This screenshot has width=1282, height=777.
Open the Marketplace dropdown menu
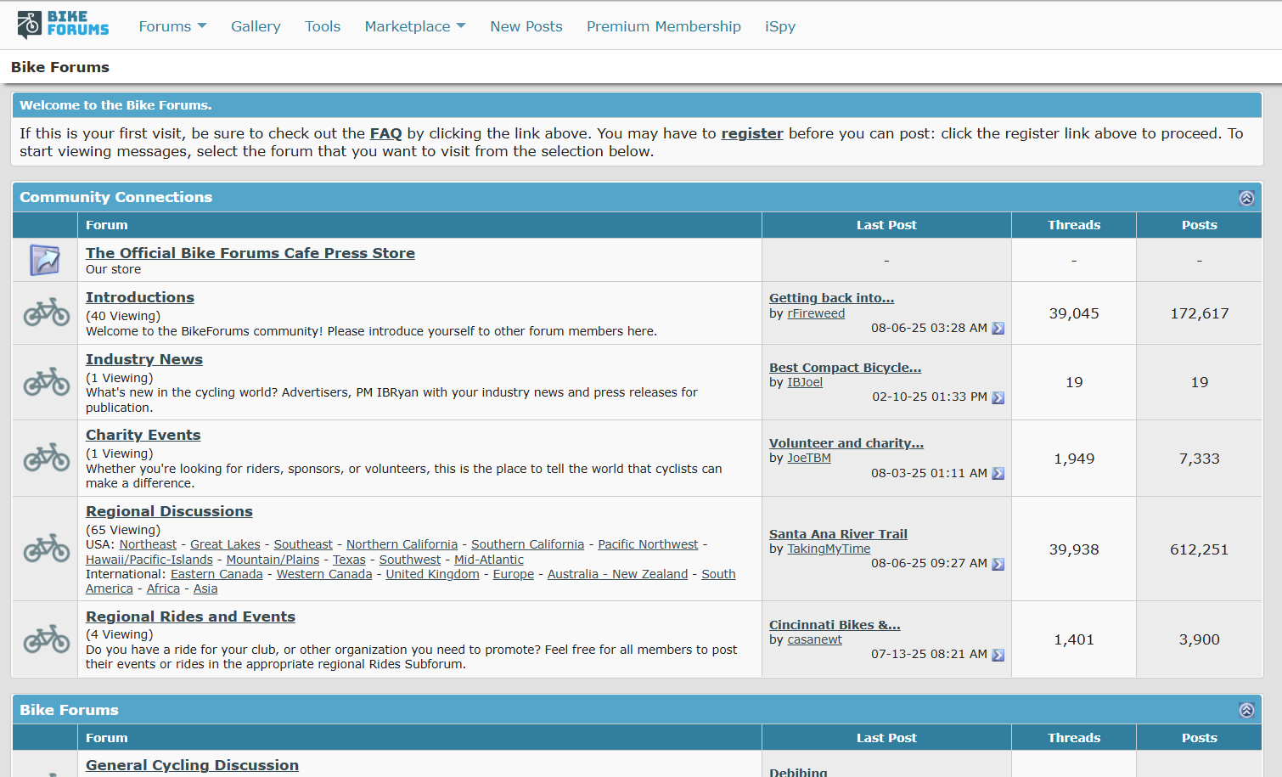415,26
